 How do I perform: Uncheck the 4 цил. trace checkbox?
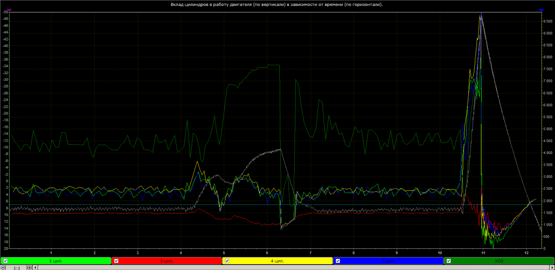click(227, 261)
